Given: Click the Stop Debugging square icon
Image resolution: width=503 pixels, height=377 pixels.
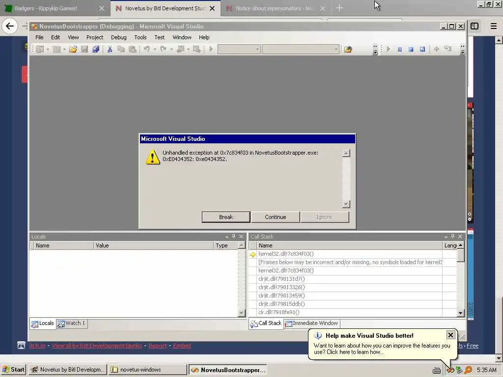Looking at the screenshot, I should [411, 49].
